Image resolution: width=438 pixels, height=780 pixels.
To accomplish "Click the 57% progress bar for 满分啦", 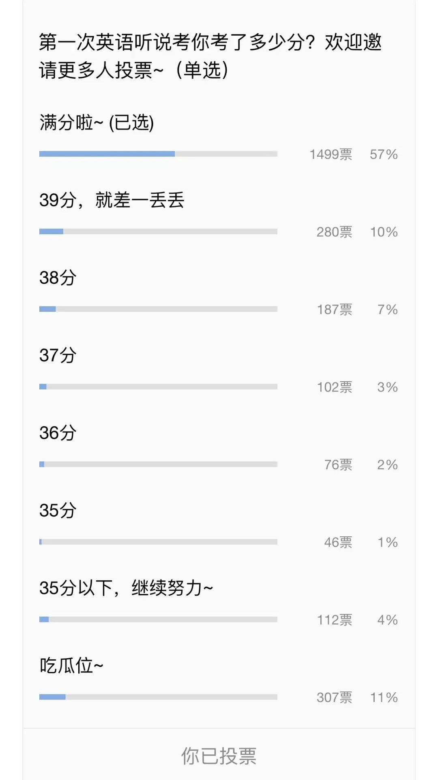I will [x=158, y=154].
